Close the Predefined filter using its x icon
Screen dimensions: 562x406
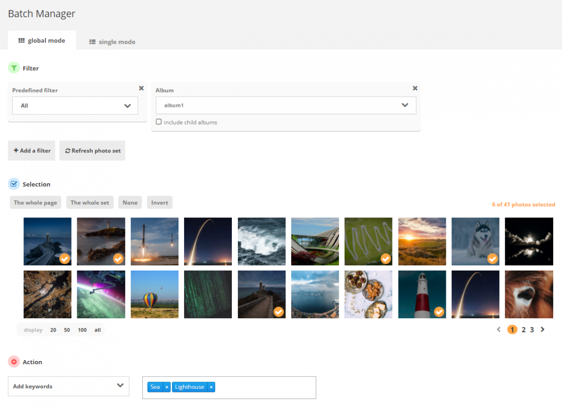click(x=141, y=88)
